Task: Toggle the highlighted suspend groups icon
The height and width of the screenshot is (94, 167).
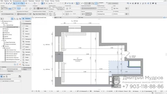Action: pos(42,3)
